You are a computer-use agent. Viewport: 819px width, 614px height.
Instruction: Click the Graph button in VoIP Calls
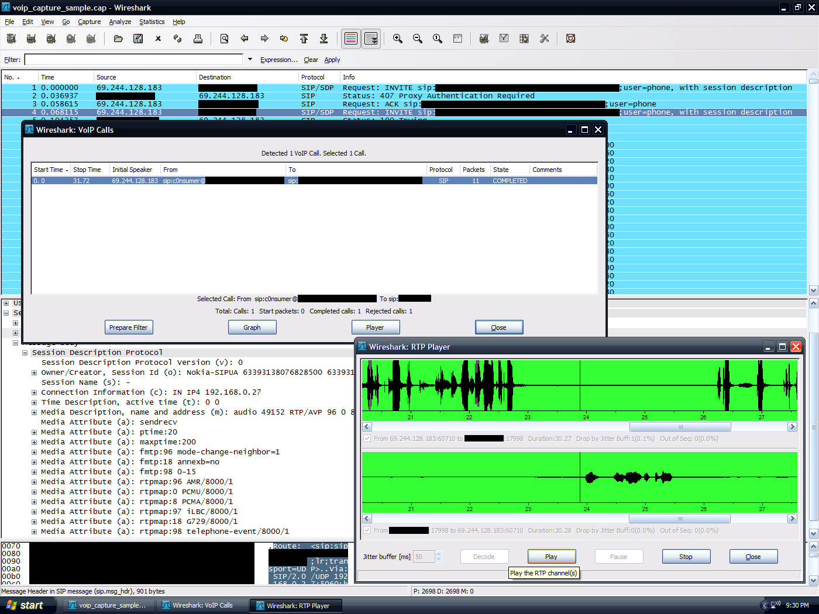pos(252,327)
